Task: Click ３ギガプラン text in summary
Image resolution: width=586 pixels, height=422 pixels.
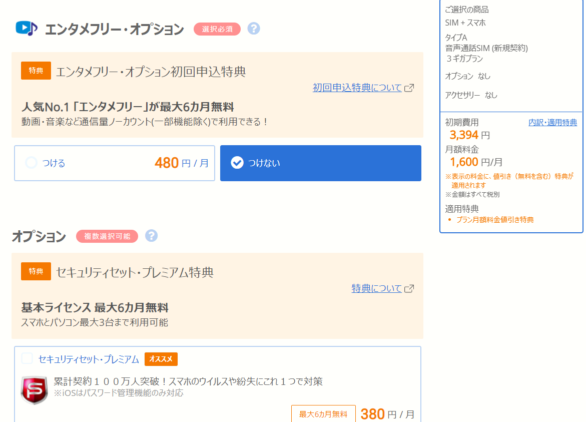Action: [x=464, y=59]
